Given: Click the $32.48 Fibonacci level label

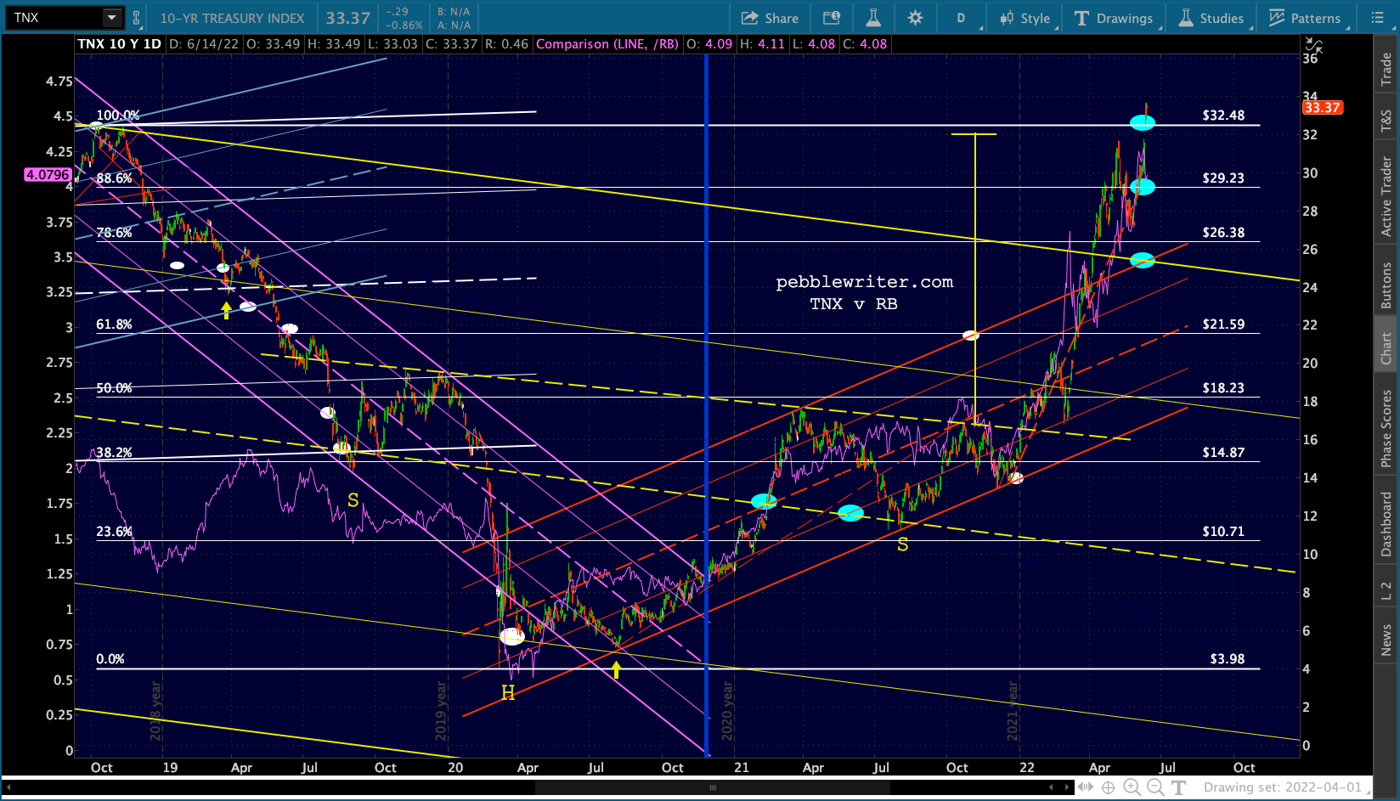Looking at the screenshot, I should [1223, 116].
